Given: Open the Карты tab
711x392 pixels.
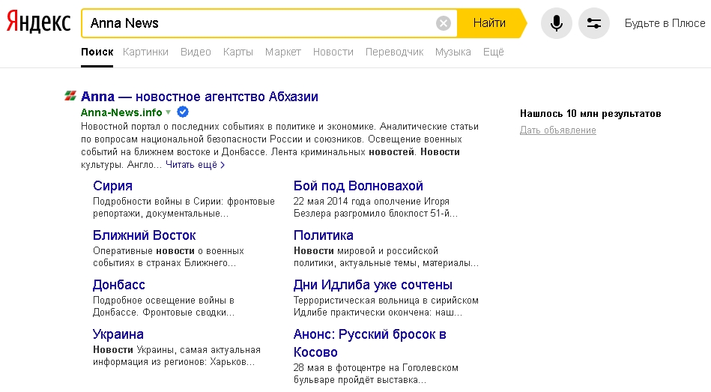Looking at the screenshot, I should pyautogui.click(x=238, y=52).
